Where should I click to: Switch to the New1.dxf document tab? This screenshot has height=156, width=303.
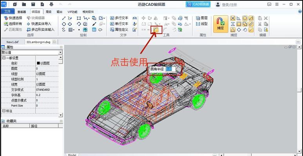tap(13, 42)
